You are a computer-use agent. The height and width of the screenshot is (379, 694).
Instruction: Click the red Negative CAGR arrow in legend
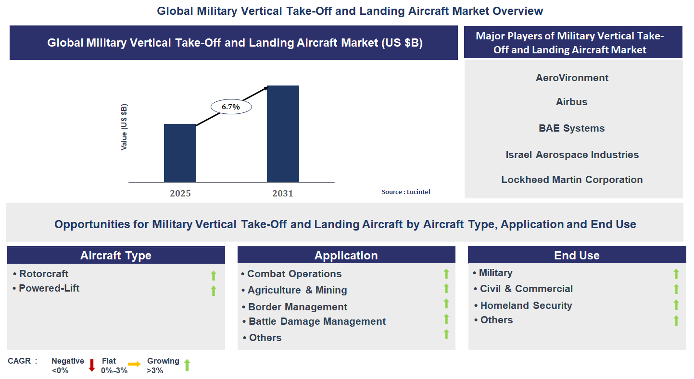click(x=91, y=365)
